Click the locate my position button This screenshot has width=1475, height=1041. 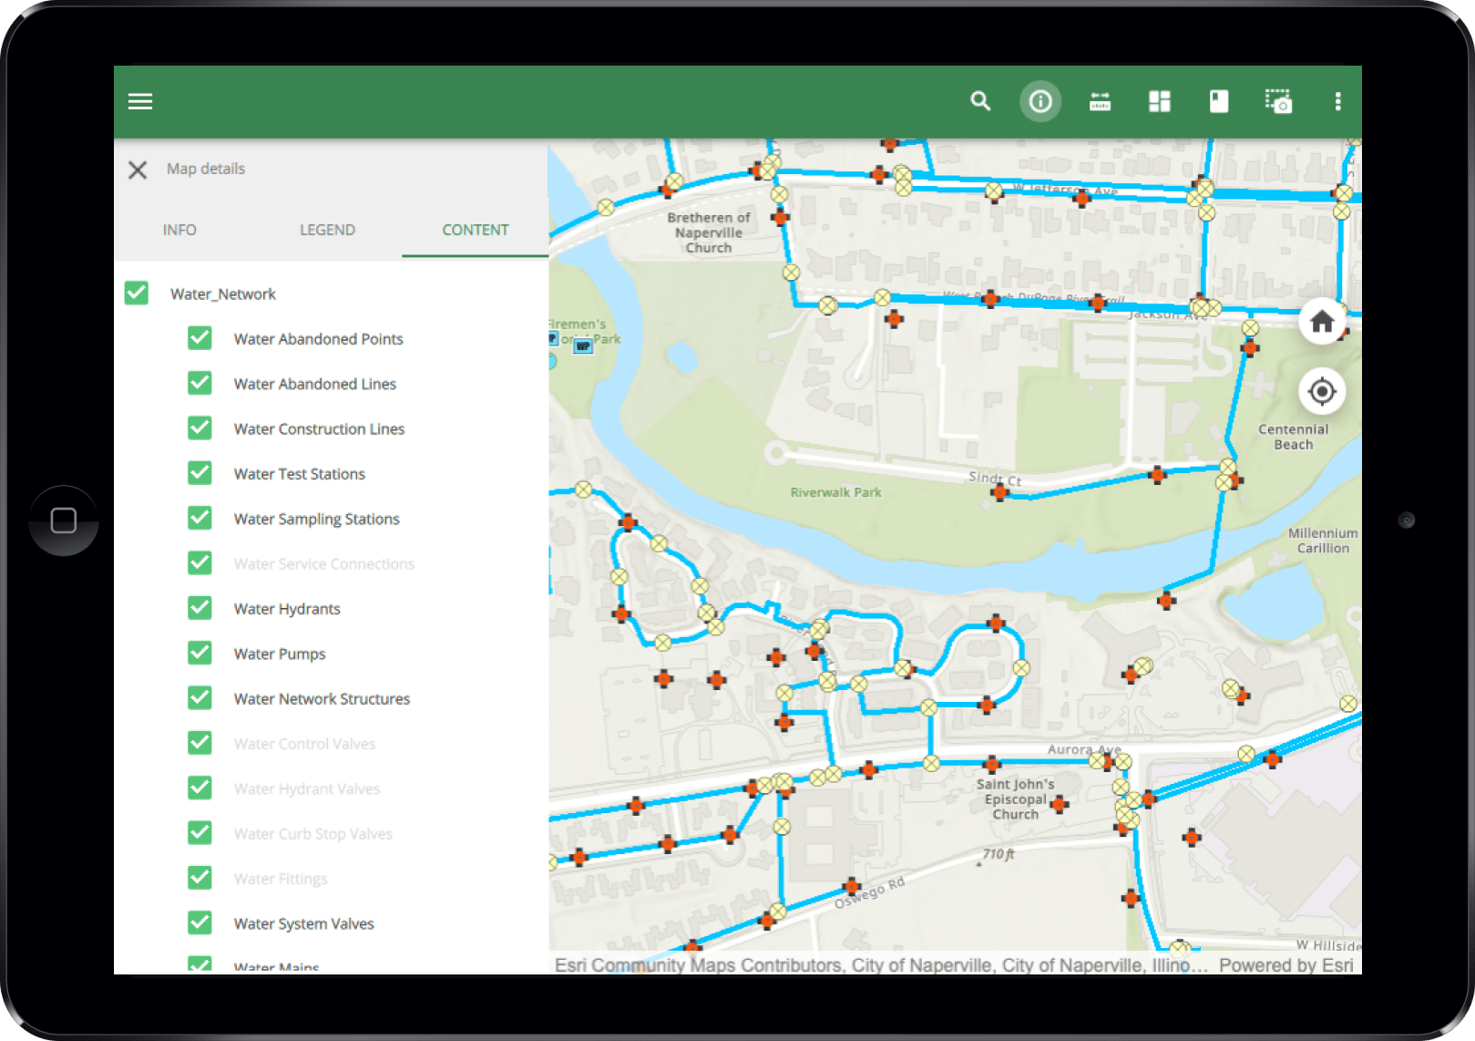[x=1322, y=392]
